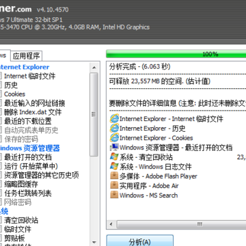The height and width of the screenshot is (246, 246).
Task: Toggle the 任务栏跳转列表 option
Action: (1, 193)
